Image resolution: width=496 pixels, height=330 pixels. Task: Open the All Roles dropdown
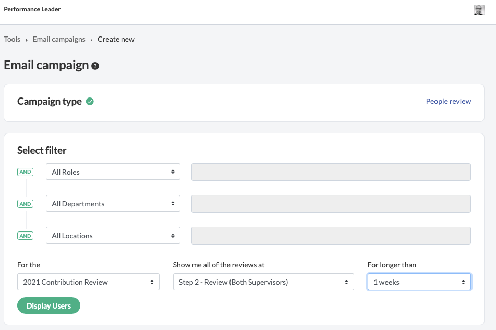tap(113, 172)
